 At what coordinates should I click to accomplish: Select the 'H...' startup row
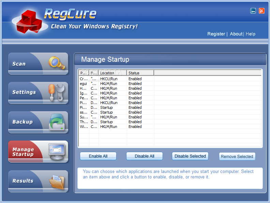pos(170,88)
